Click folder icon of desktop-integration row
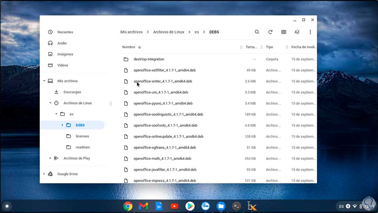The height and width of the screenshot is (213, 378). click(x=126, y=59)
